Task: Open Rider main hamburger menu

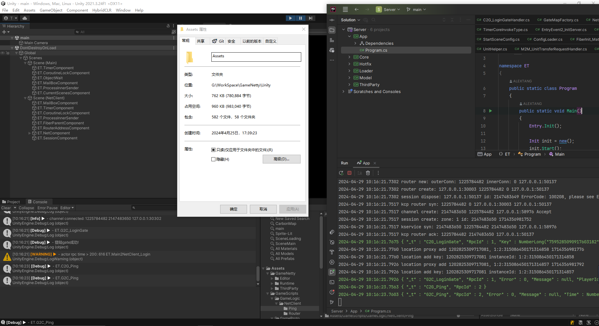Action: pos(345,9)
